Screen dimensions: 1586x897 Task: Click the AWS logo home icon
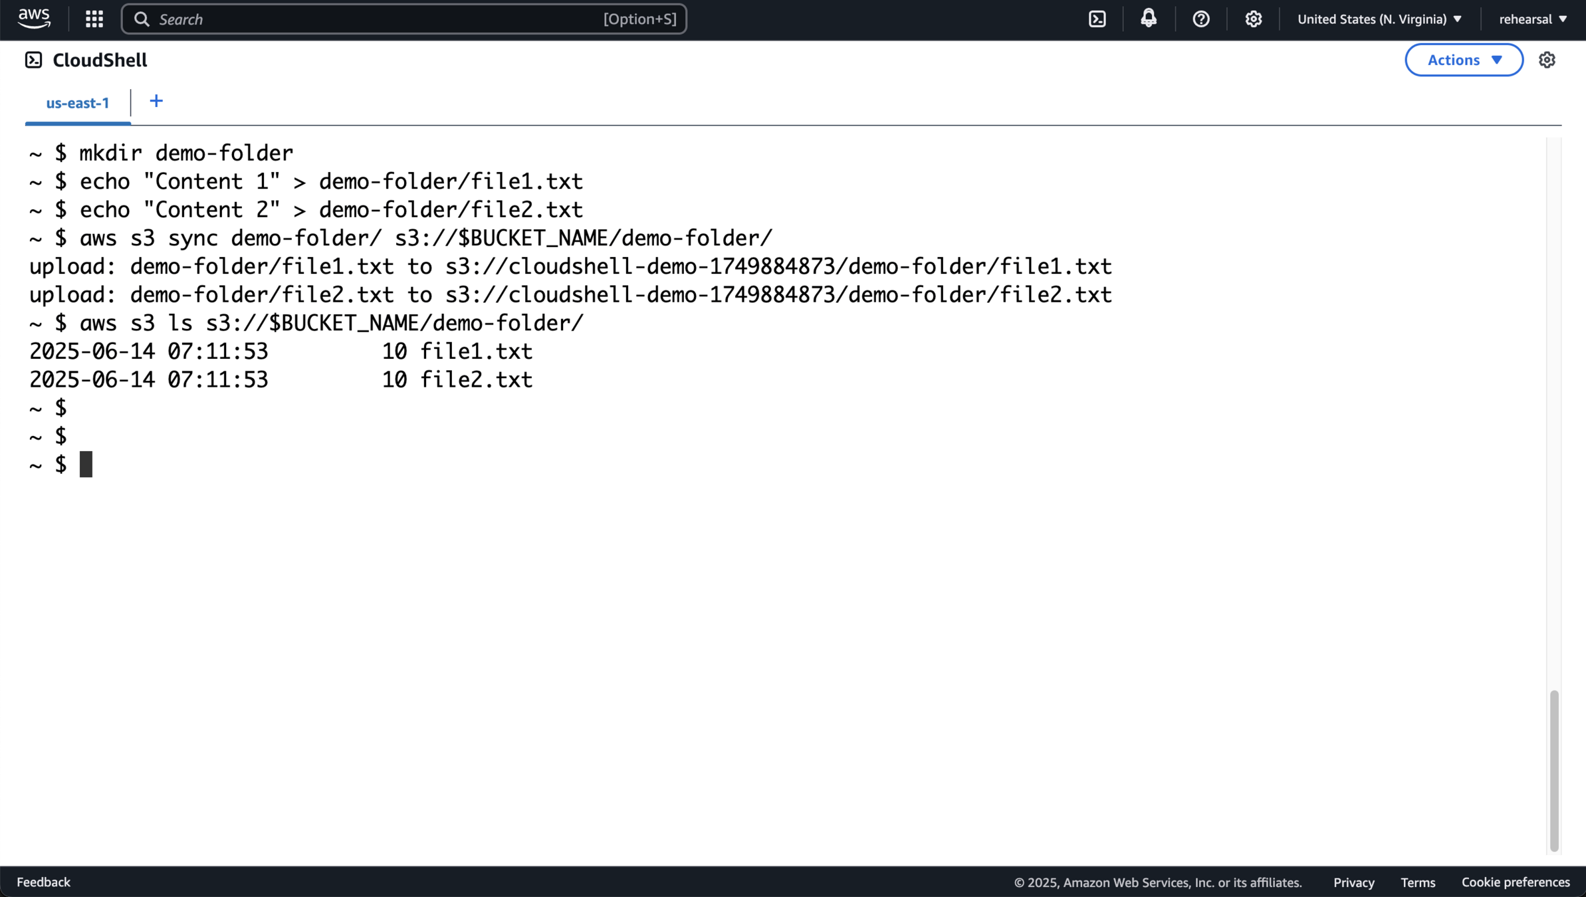pos(34,19)
